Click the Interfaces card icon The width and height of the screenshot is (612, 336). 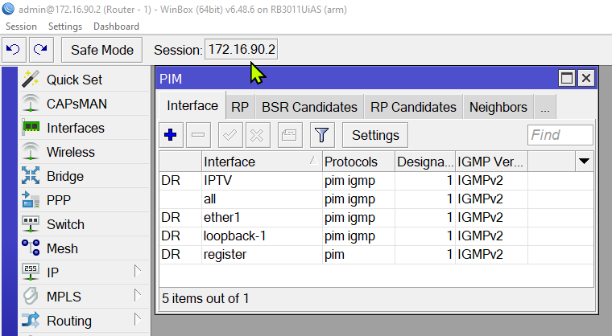pyautogui.click(x=31, y=128)
